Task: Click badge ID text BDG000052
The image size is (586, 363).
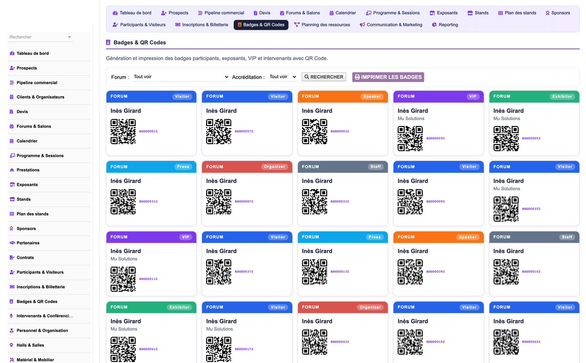Action: [x=531, y=138]
